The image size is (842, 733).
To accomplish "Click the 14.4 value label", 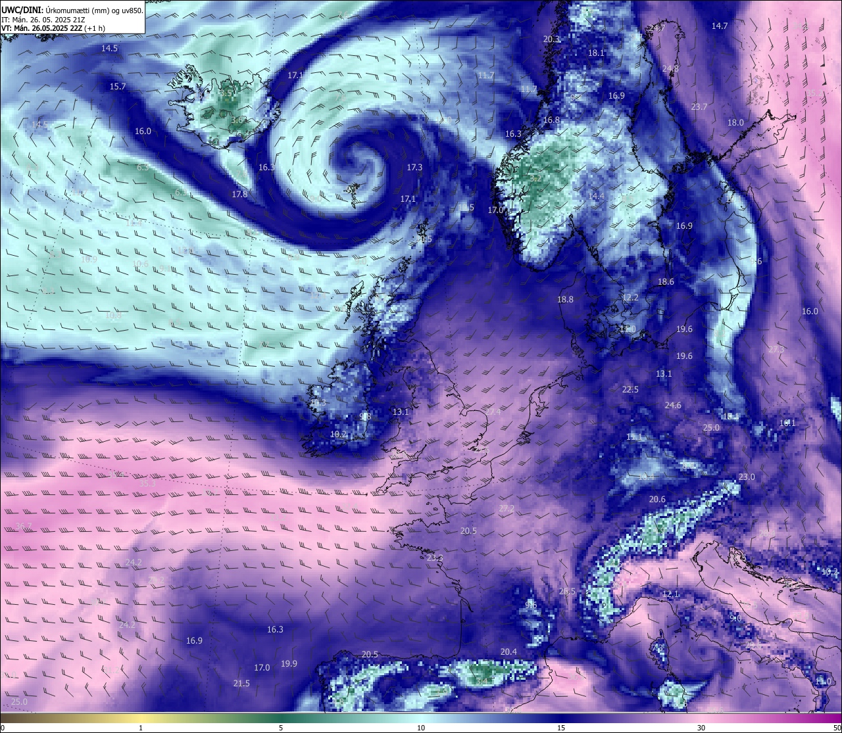I will (x=596, y=197).
